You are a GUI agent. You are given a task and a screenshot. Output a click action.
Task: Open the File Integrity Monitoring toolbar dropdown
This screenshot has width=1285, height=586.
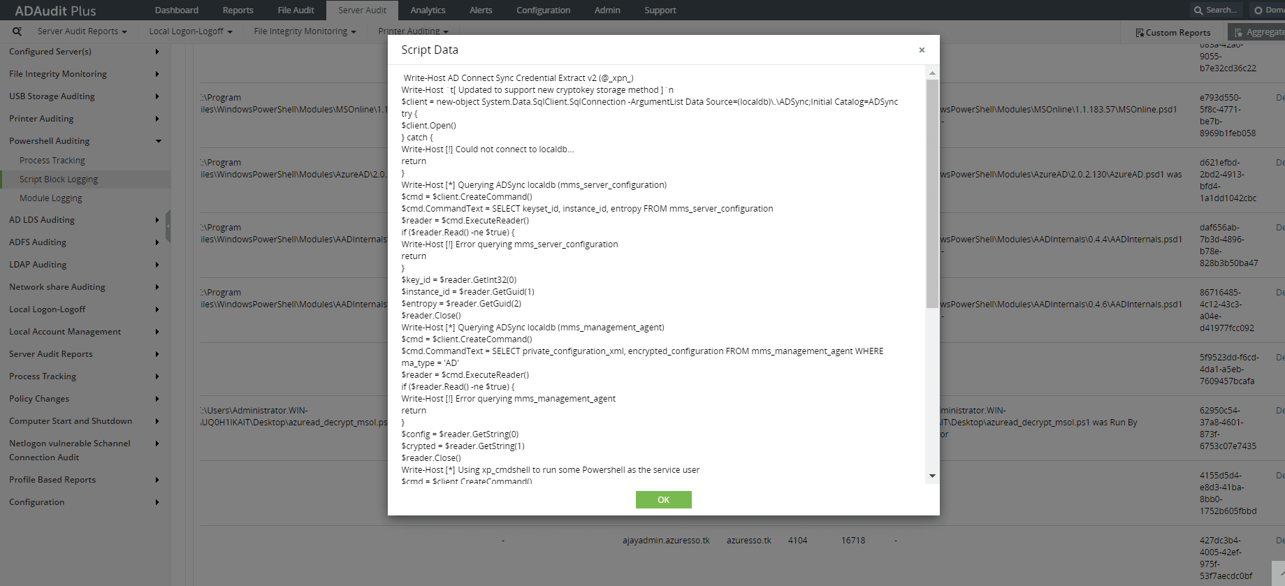[305, 31]
